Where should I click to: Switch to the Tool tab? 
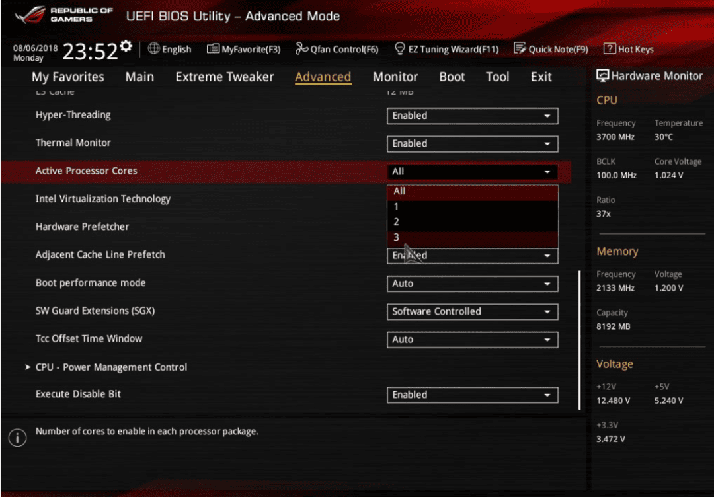pyautogui.click(x=497, y=77)
